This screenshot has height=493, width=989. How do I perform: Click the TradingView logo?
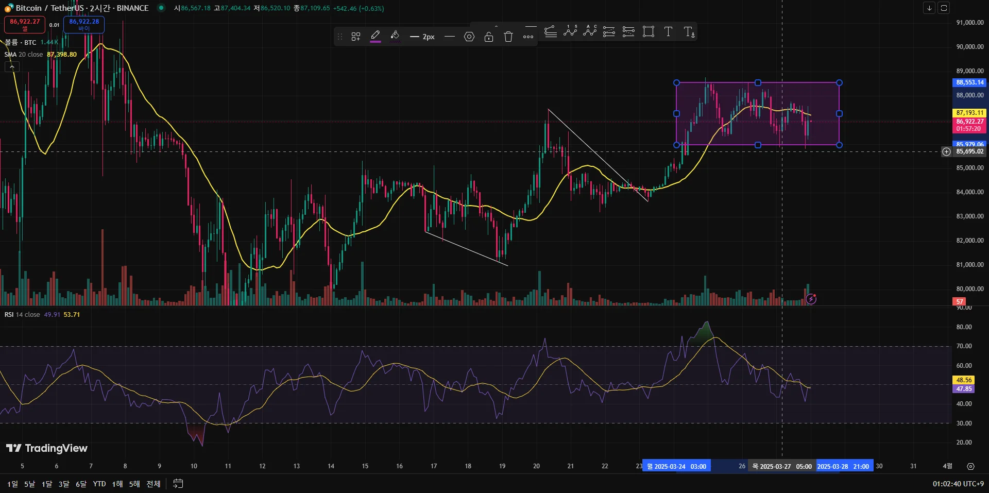pos(47,448)
